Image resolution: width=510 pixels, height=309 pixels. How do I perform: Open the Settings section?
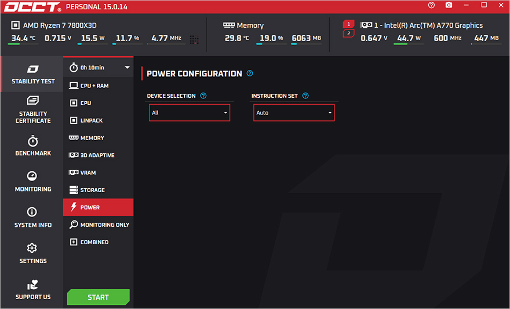[33, 253]
